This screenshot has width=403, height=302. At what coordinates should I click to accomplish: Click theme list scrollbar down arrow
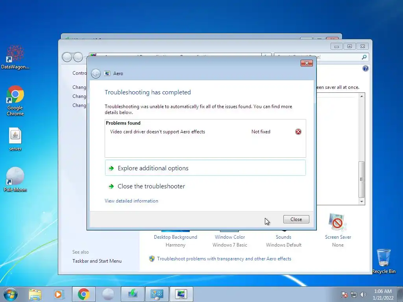click(x=362, y=202)
